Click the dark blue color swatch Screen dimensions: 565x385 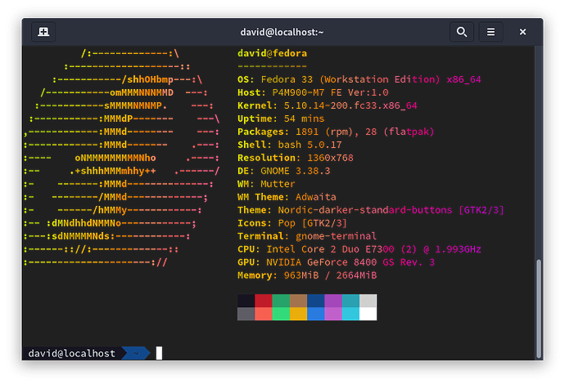(316, 301)
